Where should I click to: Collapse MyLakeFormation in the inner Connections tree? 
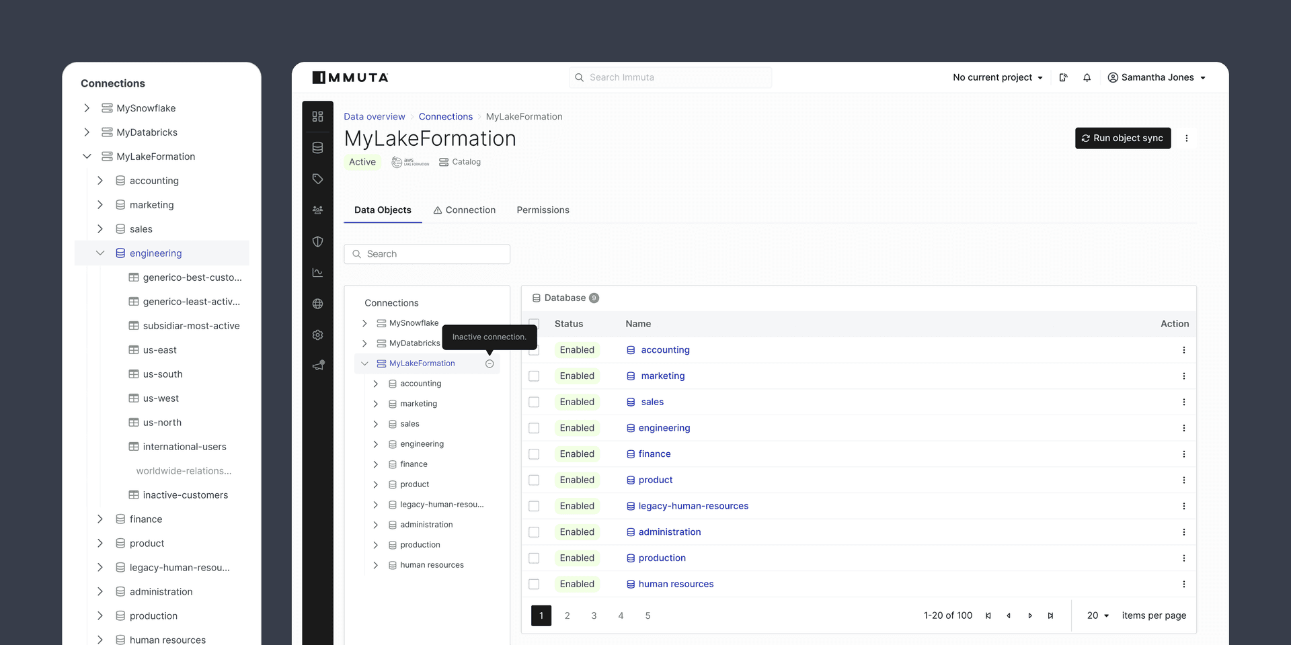pyautogui.click(x=364, y=363)
